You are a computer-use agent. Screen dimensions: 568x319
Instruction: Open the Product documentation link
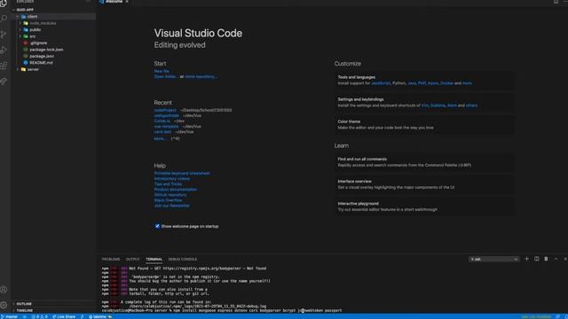pos(176,190)
